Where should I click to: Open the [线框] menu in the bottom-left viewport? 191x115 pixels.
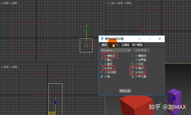click(15, 67)
